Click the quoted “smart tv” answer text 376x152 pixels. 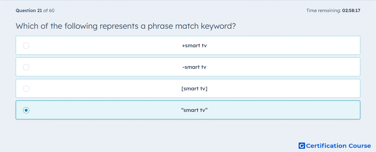(x=194, y=110)
